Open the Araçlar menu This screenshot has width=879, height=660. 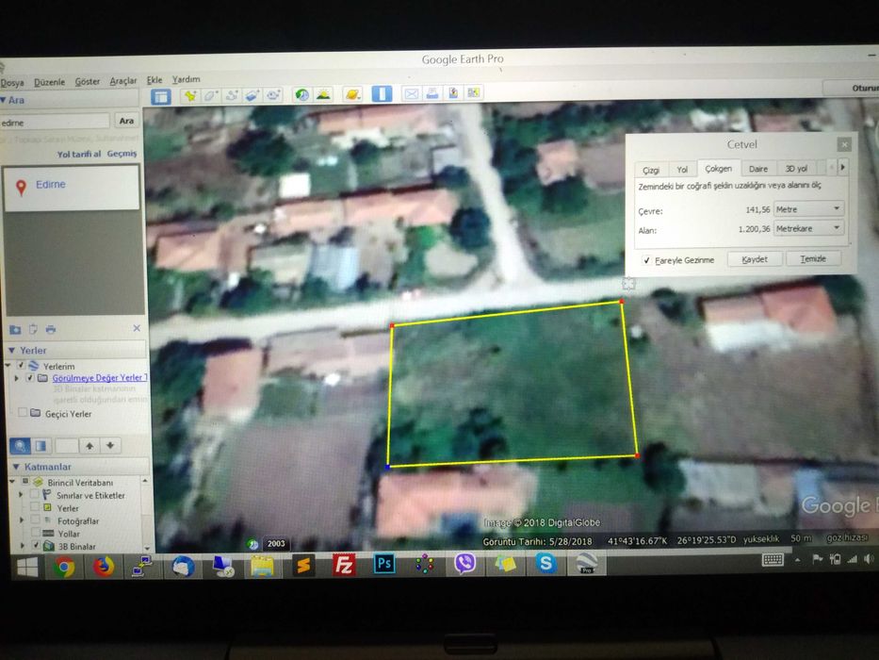point(123,81)
